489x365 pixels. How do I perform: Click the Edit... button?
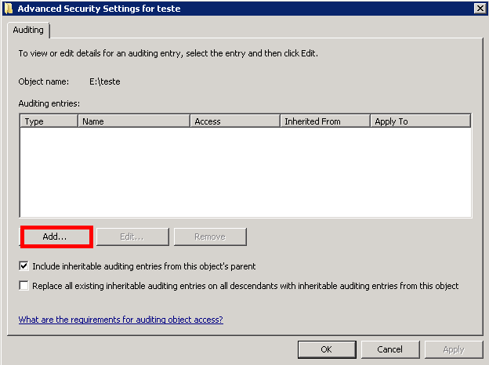click(x=132, y=237)
